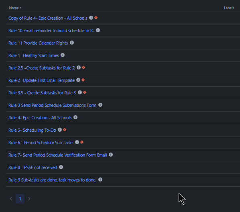Click red warning diamond on Rule 3.5
This screenshot has height=212, width=240.
[85, 92]
